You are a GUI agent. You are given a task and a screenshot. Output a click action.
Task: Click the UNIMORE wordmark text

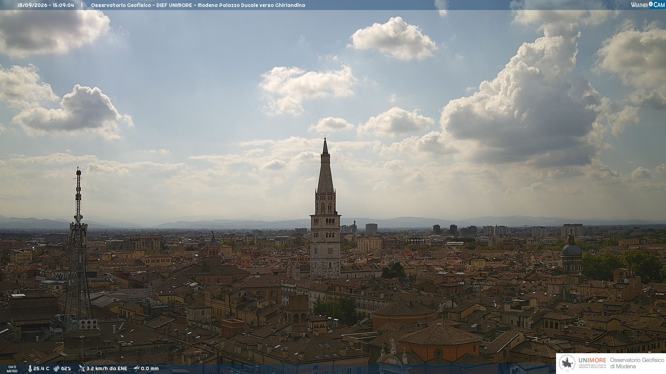pyautogui.click(x=592, y=360)
